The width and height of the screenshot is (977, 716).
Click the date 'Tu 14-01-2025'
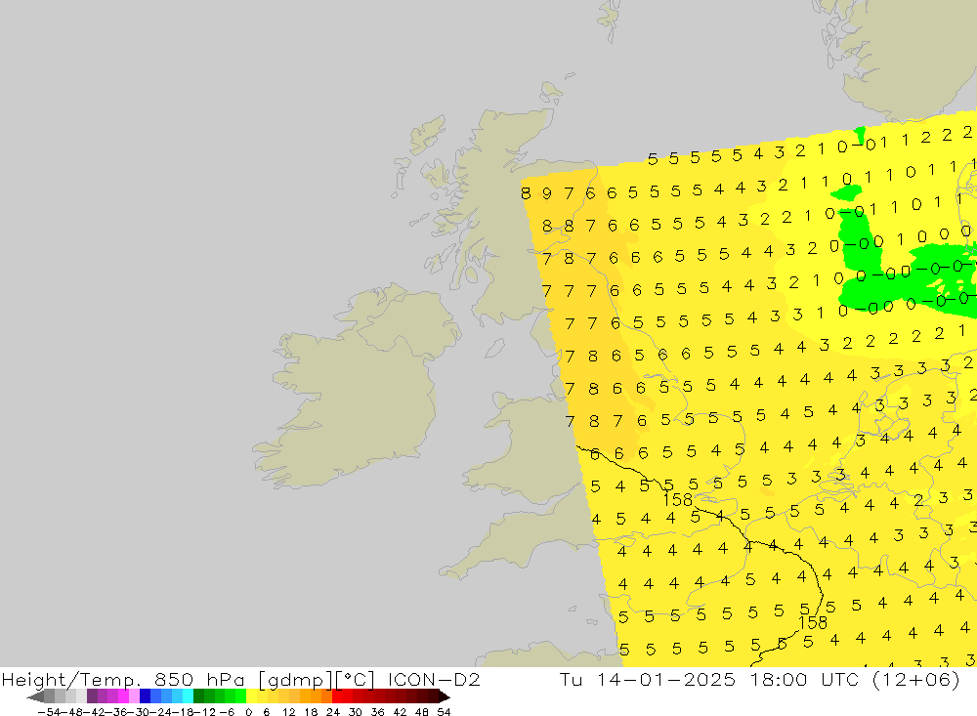tap(648, 679)
